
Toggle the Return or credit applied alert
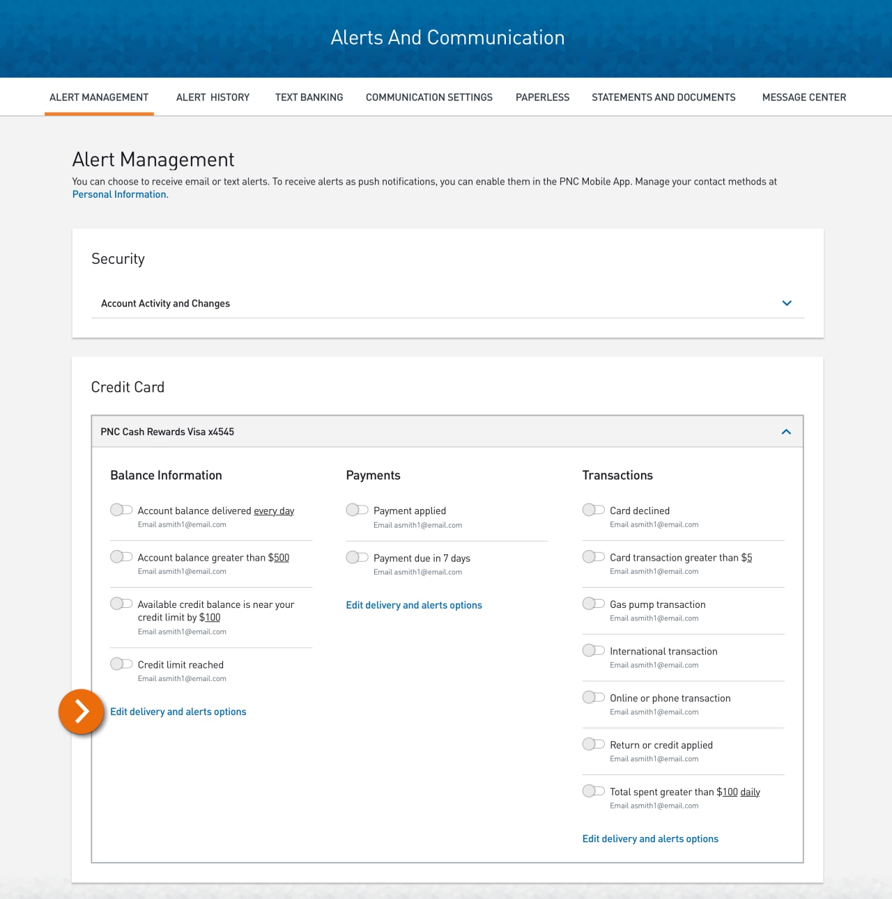point(593,743)
